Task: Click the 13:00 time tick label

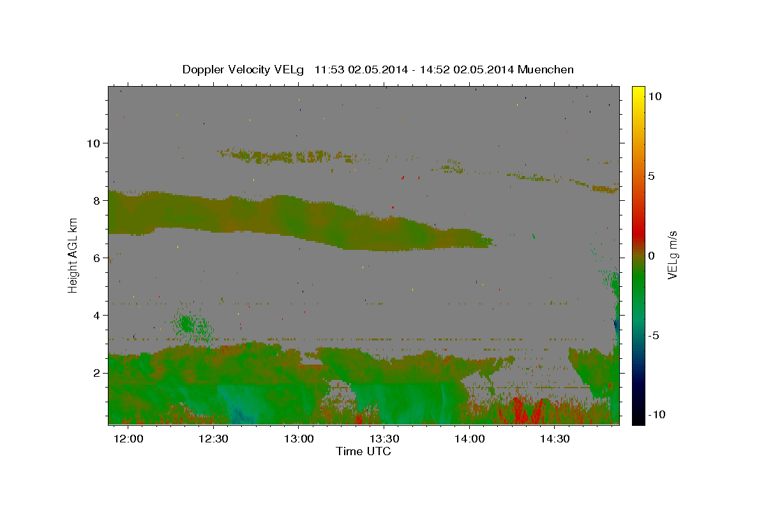Action: [x=299, y=439]
